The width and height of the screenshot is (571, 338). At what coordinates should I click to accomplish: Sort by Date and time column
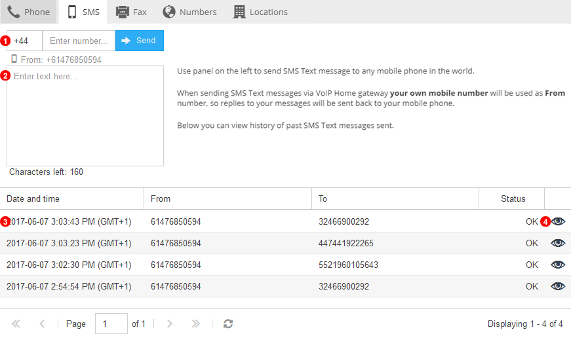pos(71,198)
